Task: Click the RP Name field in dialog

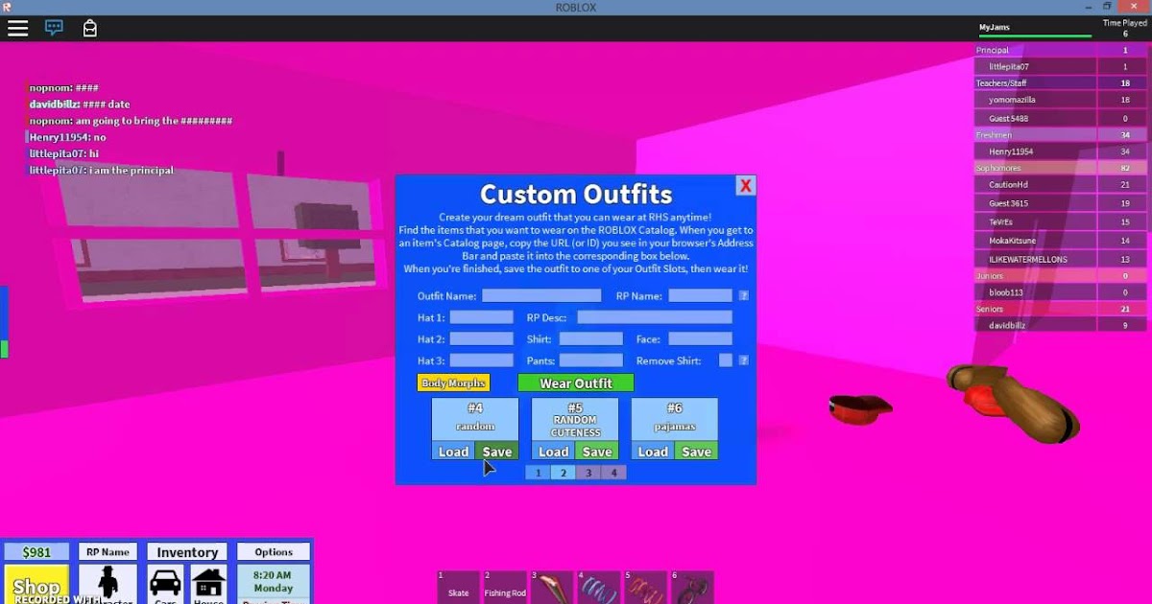Action: (701, 295)
